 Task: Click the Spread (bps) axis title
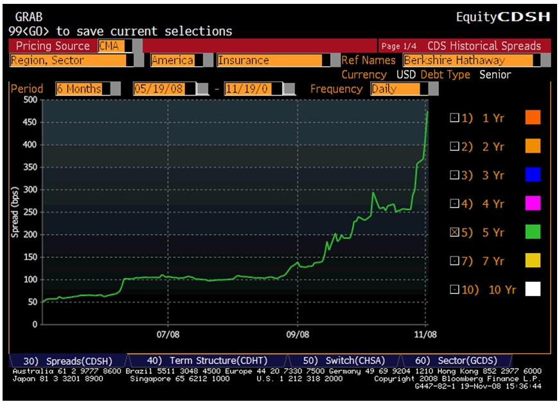(x=15, y=212)
